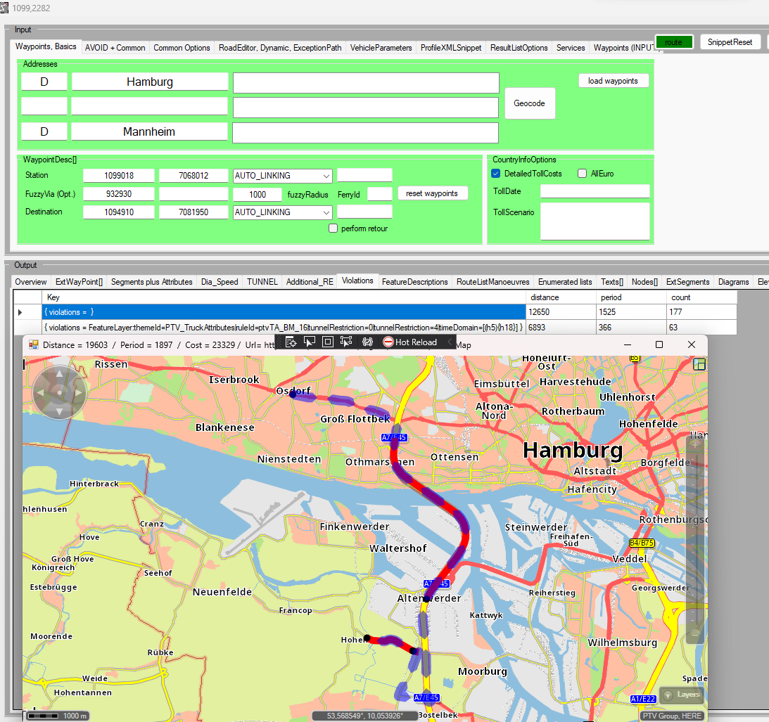Click the zoom-in plus on map slider
Viewport: 769px width, 722px height.
point(694,444)
